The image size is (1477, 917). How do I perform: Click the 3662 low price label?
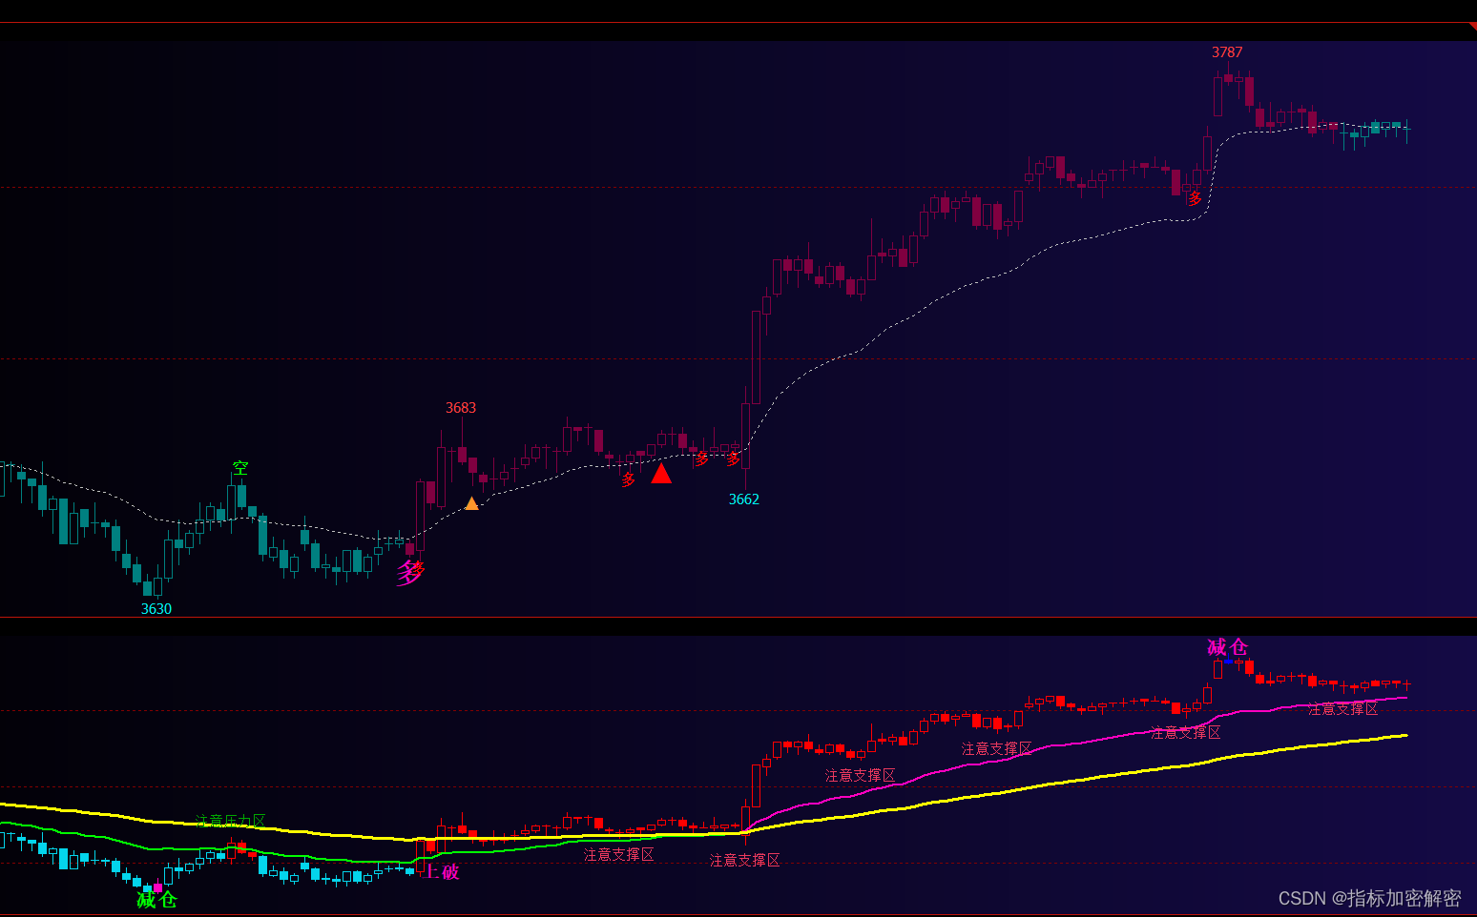tap(744, 499)
